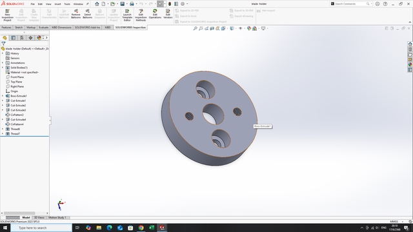This screenshot has height=232, width=413.
Task: Expand the Thread6 feature
Action: (3, 129)
